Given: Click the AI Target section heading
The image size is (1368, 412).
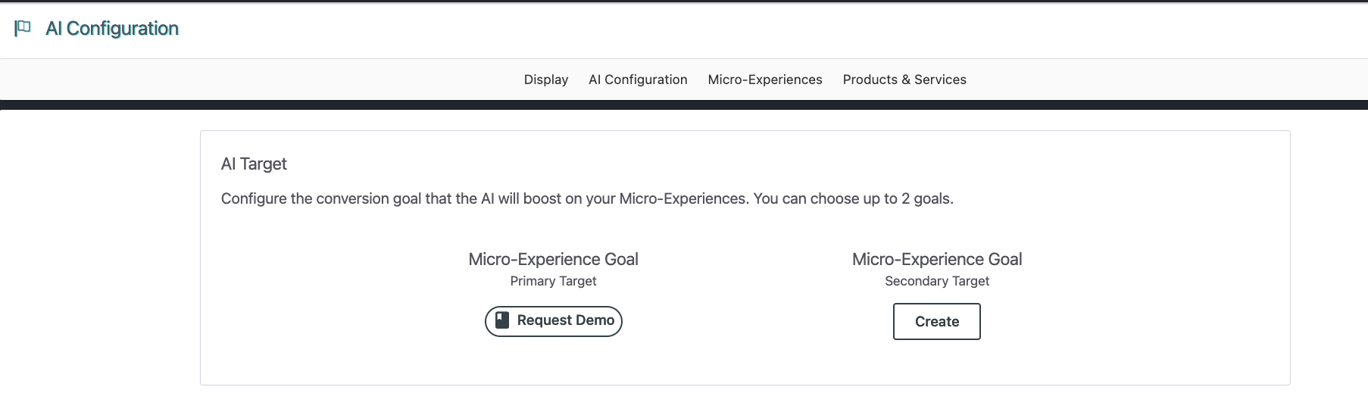Looking at the screenshot, I should click(254, 164).
